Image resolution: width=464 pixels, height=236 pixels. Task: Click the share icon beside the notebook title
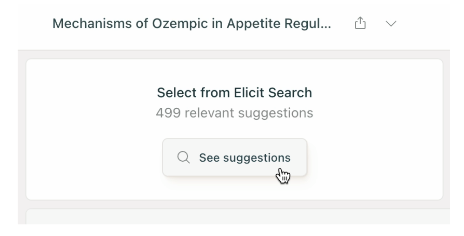coord(360,23)
